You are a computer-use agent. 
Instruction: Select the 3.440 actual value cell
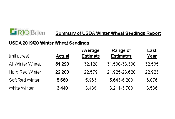pyautogui.click(x=62, y=88)
